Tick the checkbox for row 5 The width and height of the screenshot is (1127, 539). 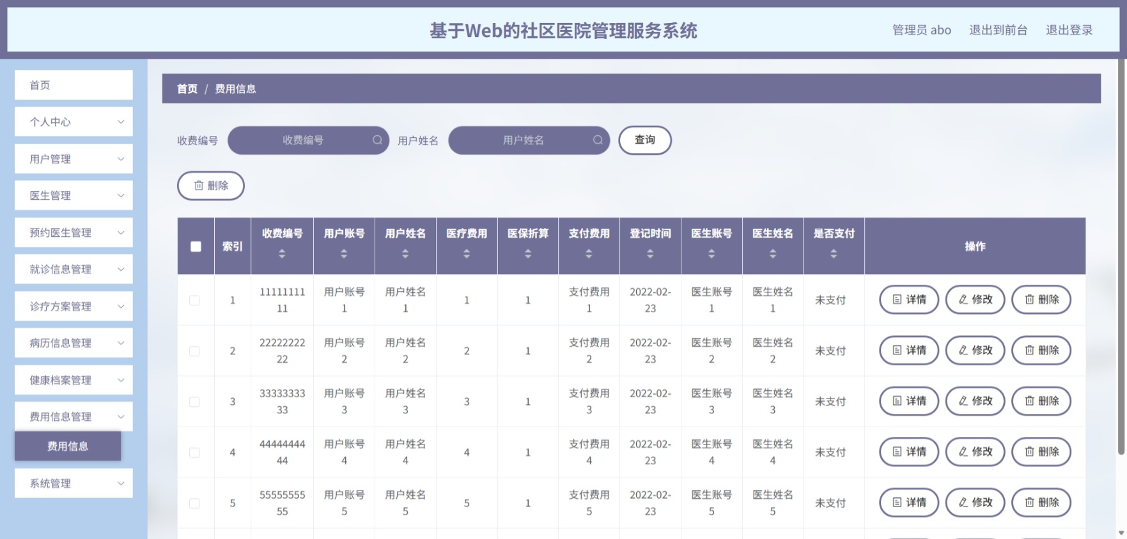pyautogui.click(x=194, y=503)
